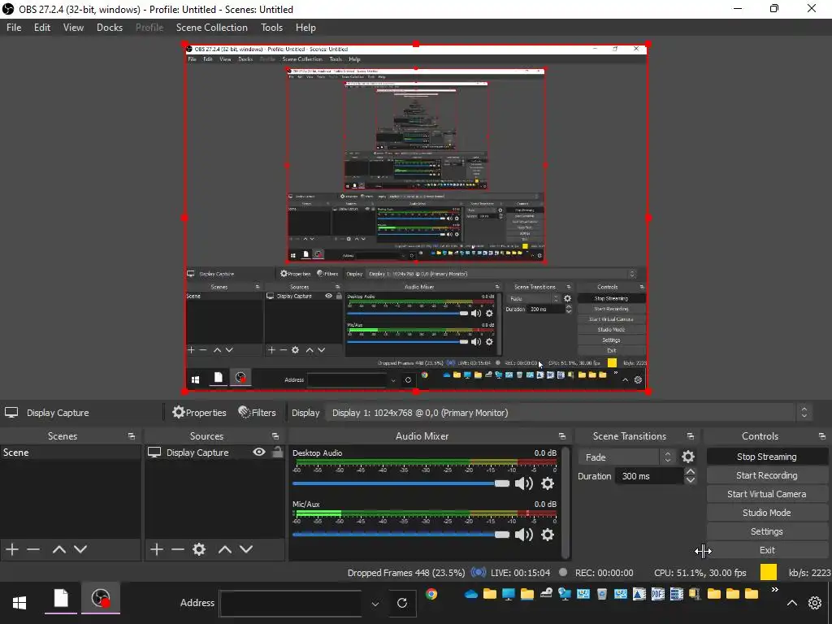Open Properties for the Display Capture source
The height and width of the screenshot is (624, 832).
[x=199, y=412]
